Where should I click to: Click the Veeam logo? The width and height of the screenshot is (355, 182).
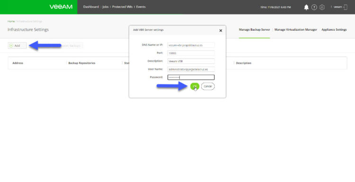[61, 7]
